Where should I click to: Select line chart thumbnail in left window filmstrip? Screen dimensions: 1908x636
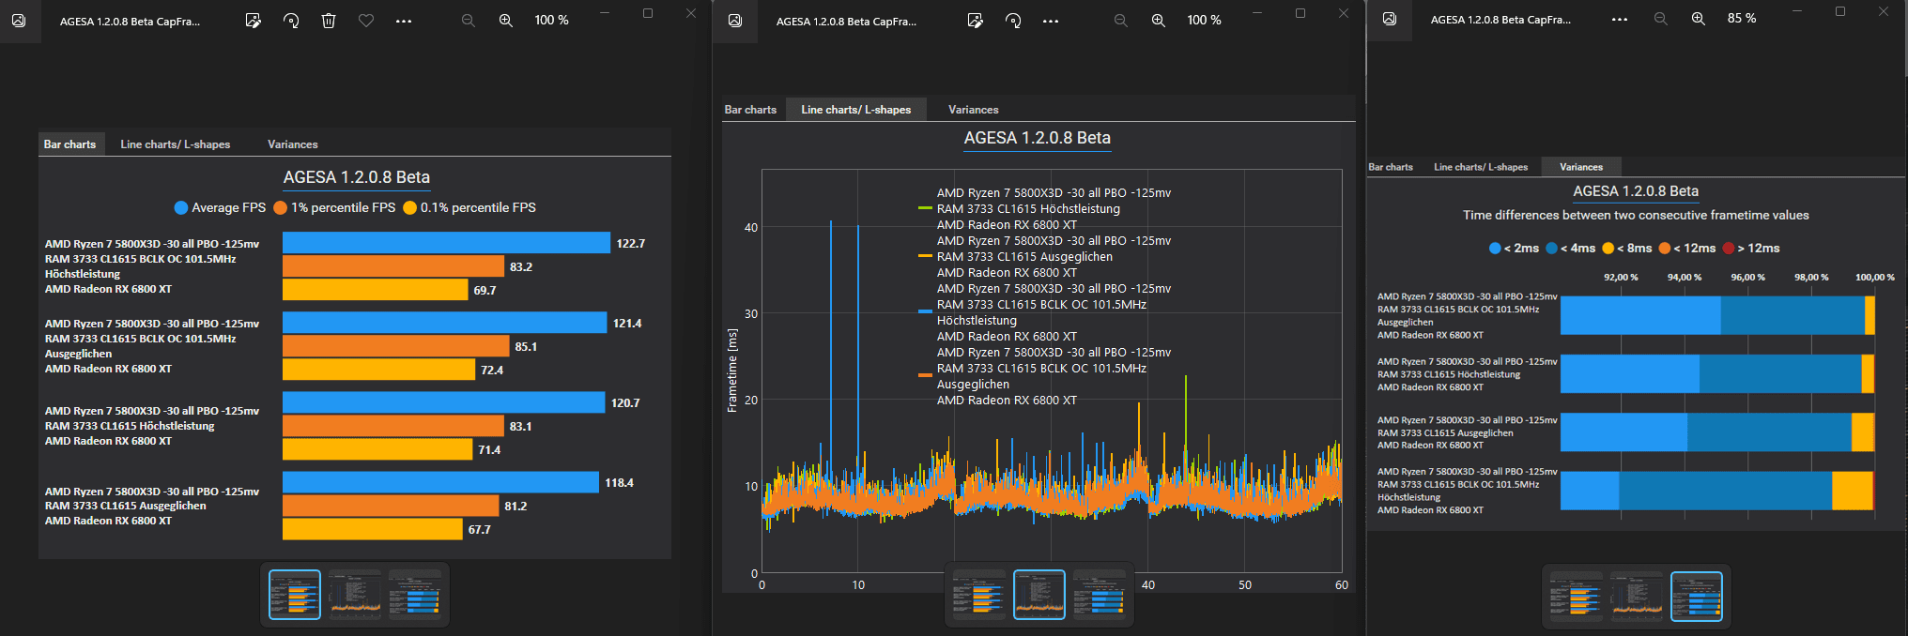355,595
